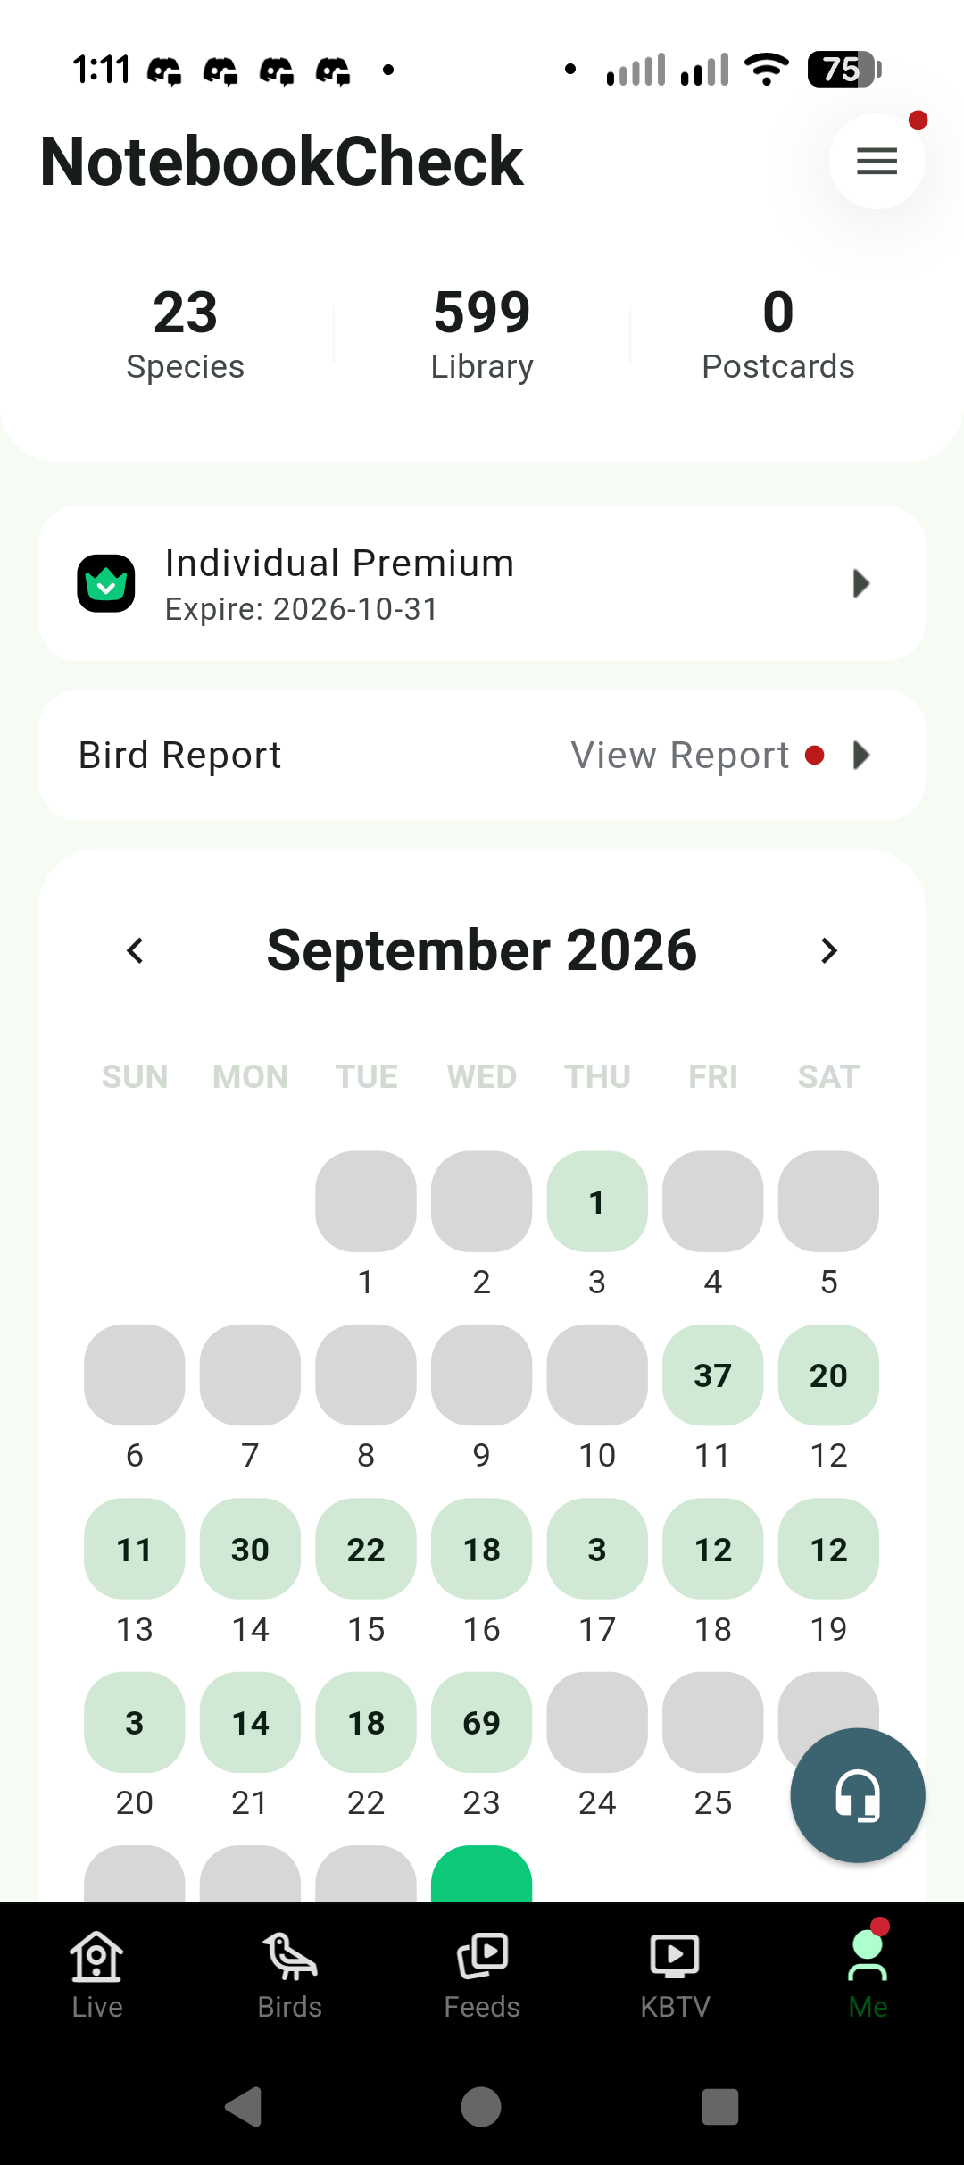Tap the Android back navigation button
Viewport: 964px width, 2165px height.
243,2108
